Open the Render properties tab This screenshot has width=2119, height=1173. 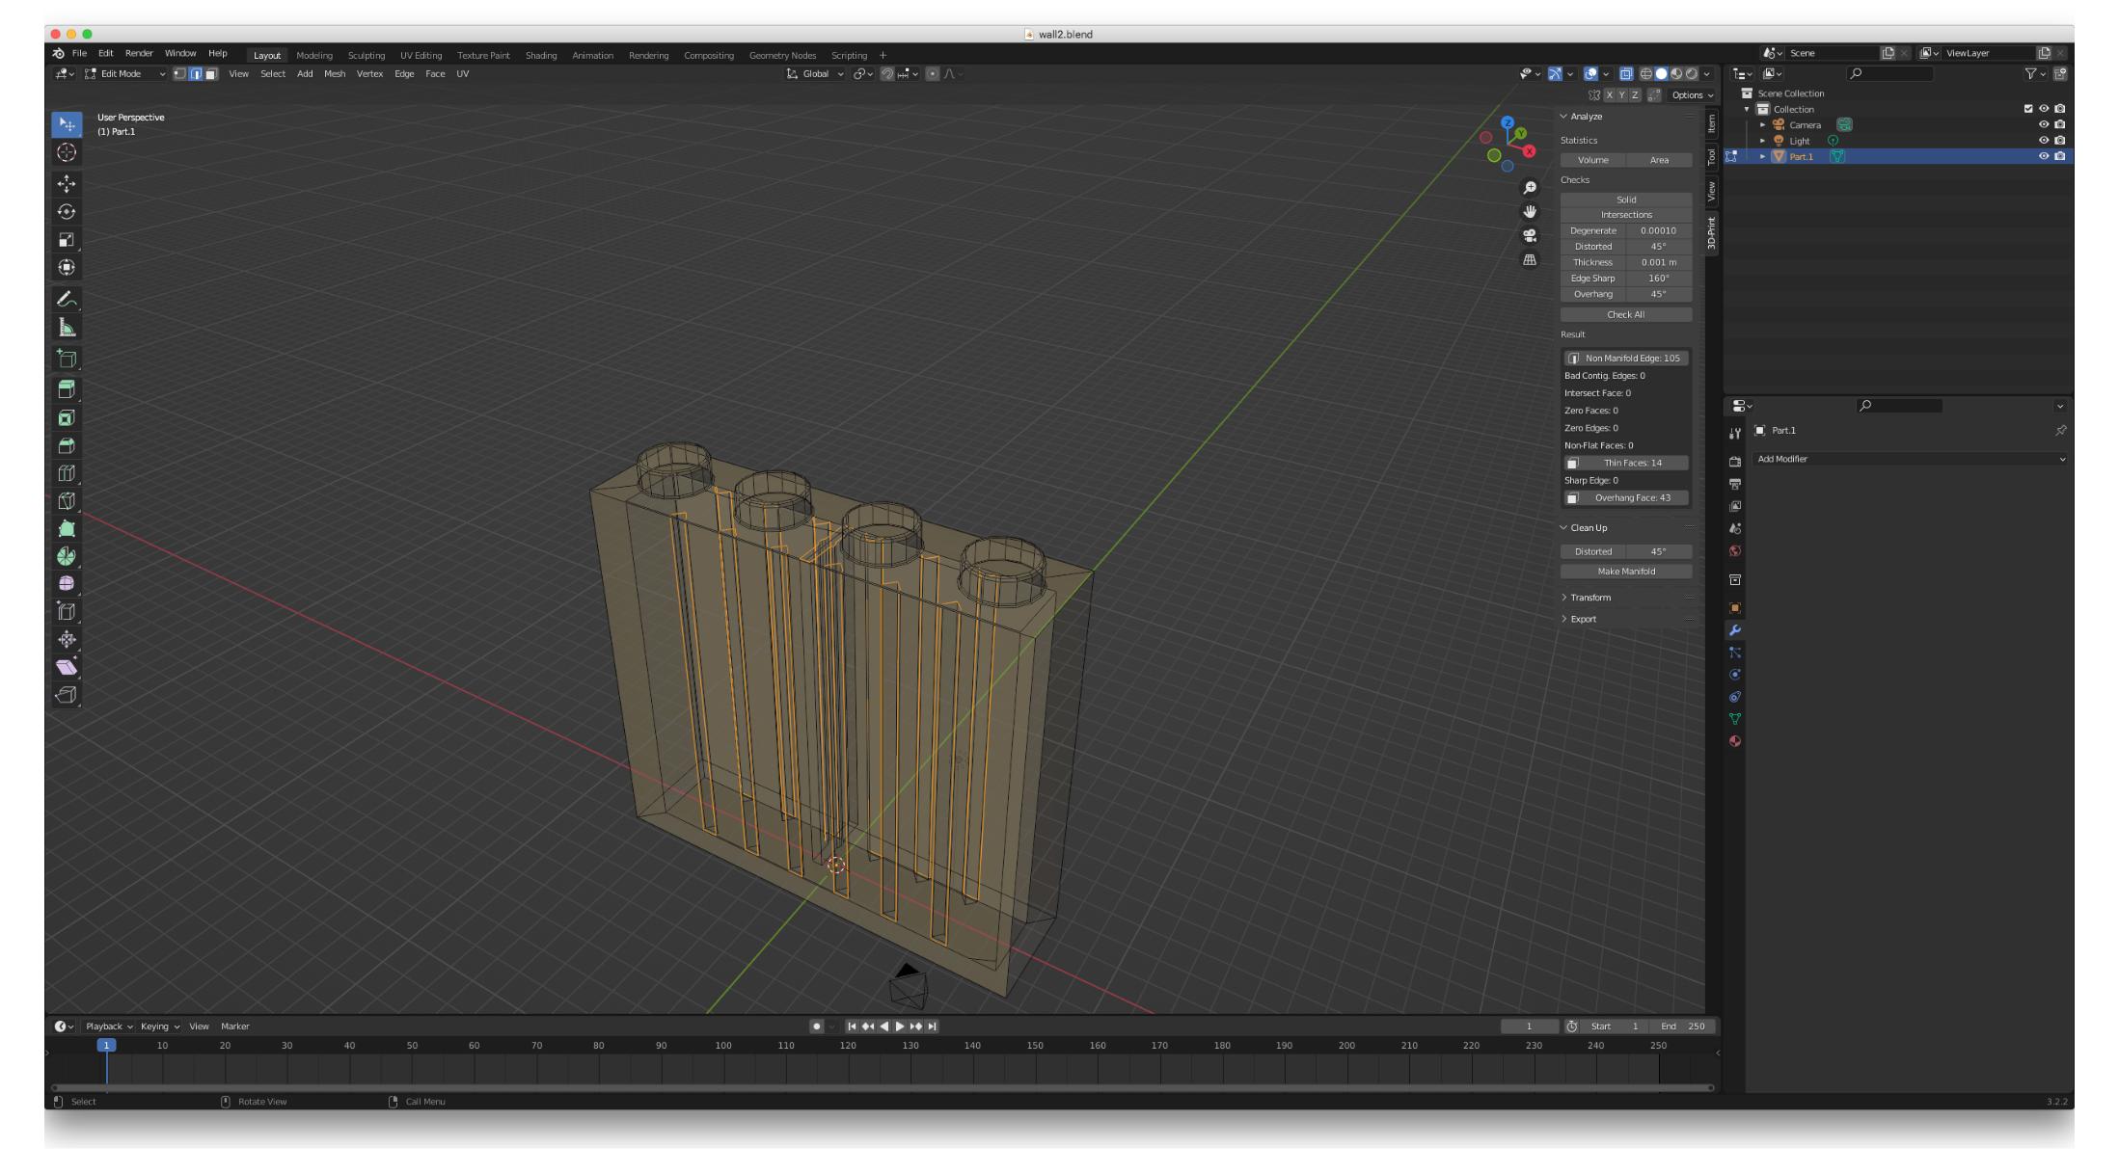[x=1735, y=462]
